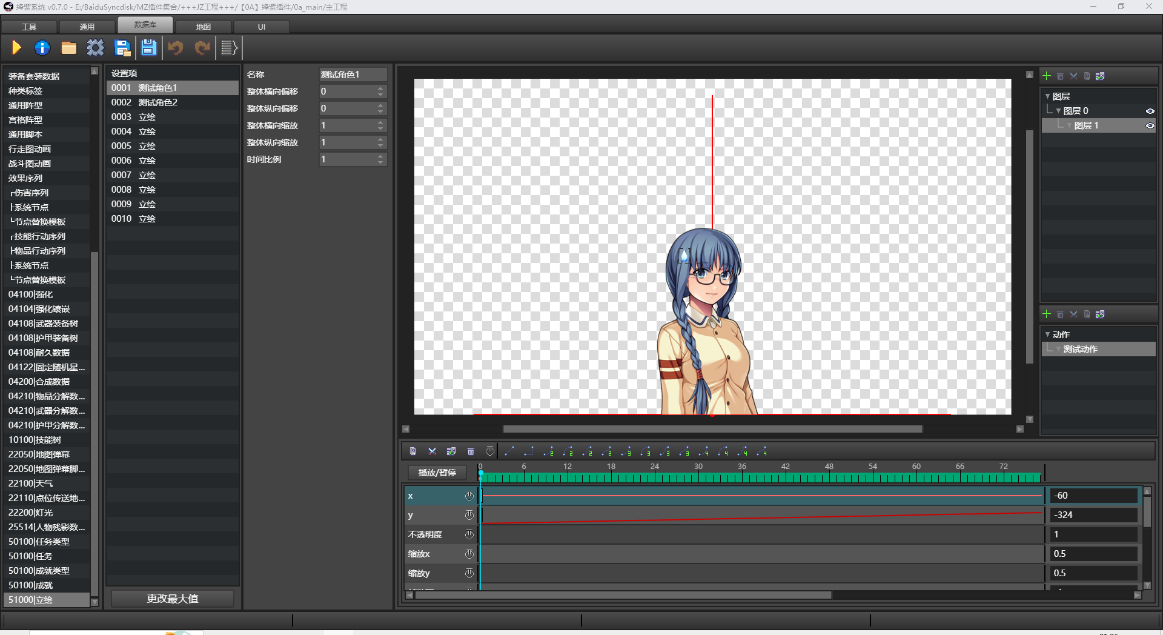Select the 行走图动画 list entry
This screenshot has width=1163, height=635.
(47, 149)
